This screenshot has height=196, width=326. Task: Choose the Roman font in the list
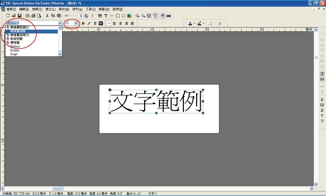pyautogui.click(x=32, y=50)
